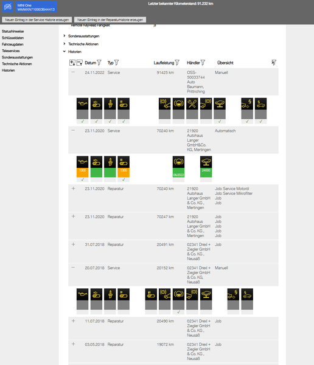Click exhaust inspection § icon in 24.11.2022 service
314x365 pixels.
pyautogui.click(x=247, y=104)
